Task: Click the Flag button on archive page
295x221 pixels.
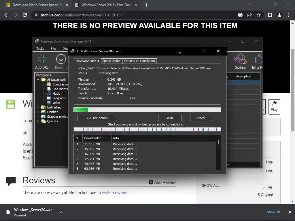Action: (x=274, y=107)
